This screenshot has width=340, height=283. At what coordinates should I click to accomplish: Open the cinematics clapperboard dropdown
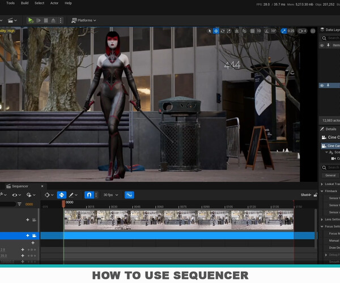(12, 20)
